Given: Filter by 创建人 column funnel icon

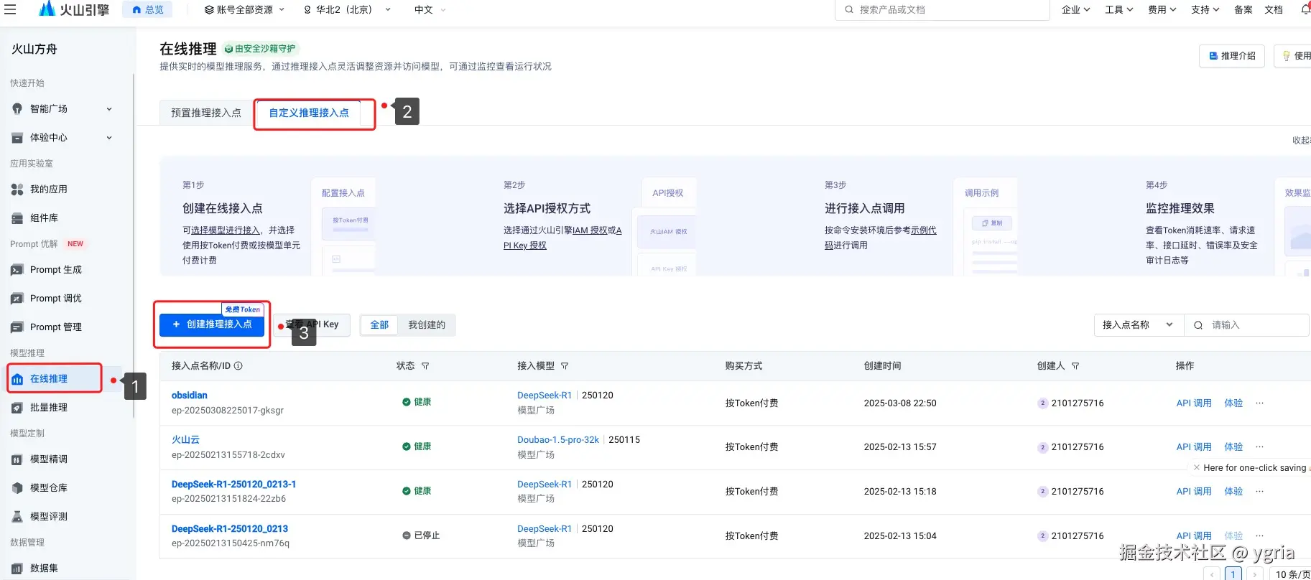Looking at the screenshot, I should click(1075, 366).
